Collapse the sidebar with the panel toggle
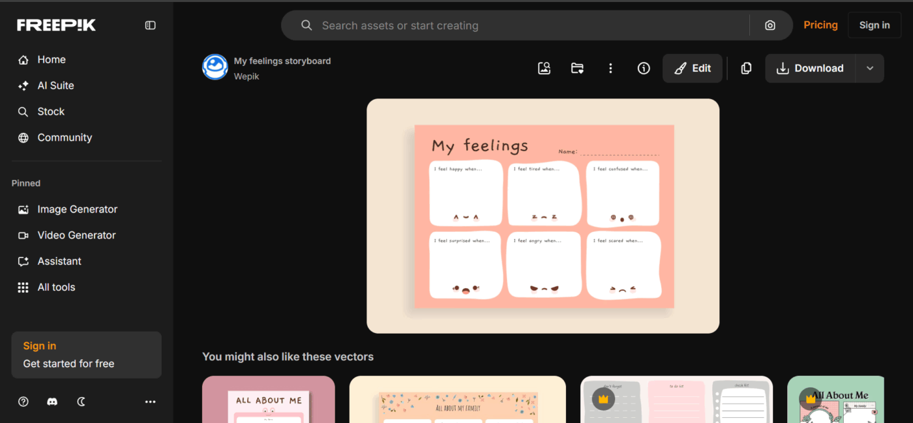 coord(150,25)
